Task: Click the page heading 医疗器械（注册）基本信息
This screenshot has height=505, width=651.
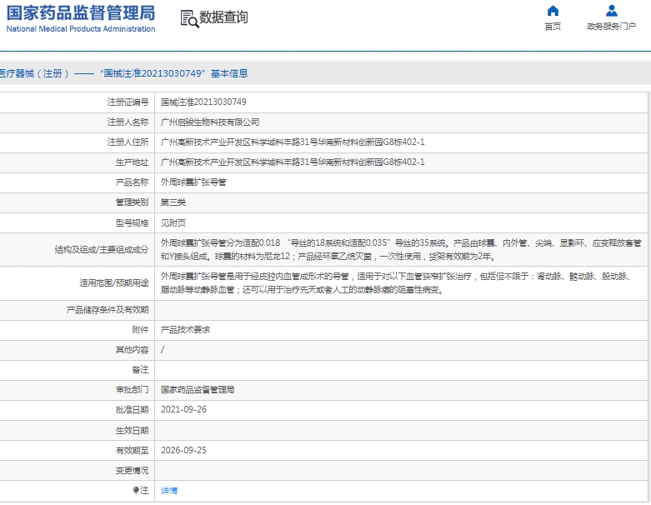Action: tap(123, 73)
